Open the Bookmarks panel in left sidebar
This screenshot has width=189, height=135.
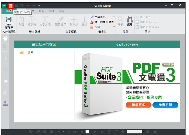click(5, 59)
